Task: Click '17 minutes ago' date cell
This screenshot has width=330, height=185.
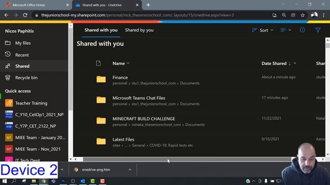Action: 275,98
